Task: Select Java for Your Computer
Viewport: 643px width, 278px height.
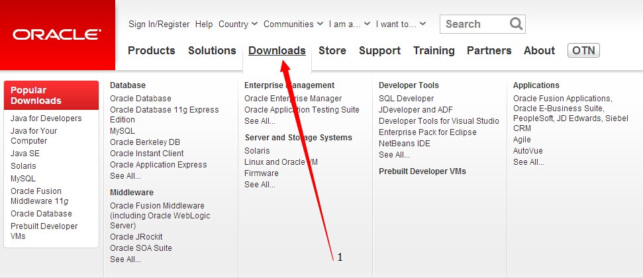Action: click(x=34, y=136)
